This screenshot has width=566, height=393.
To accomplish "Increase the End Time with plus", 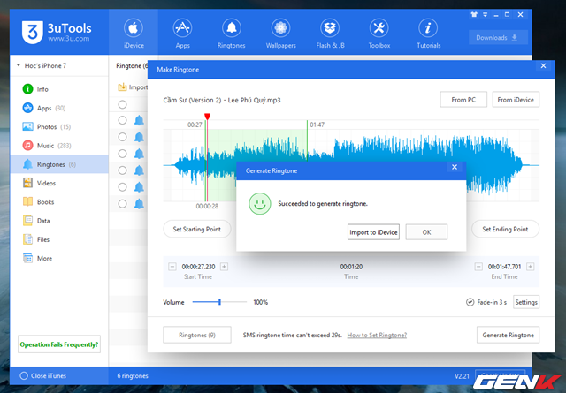I will pyautogui.click(x=531, y=267).
